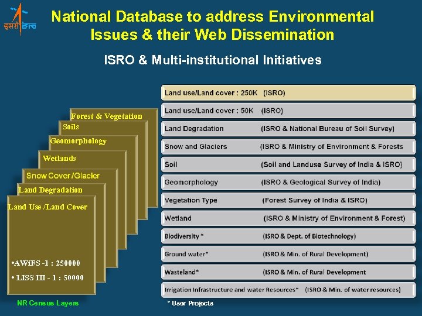Select the Vegetation Type row

tap(288, 200)
